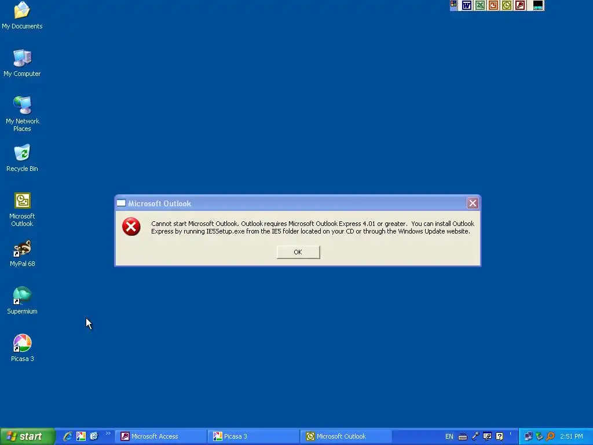Click the orange magnifier tray icon

pyautogui.click(x=551, y=436)
